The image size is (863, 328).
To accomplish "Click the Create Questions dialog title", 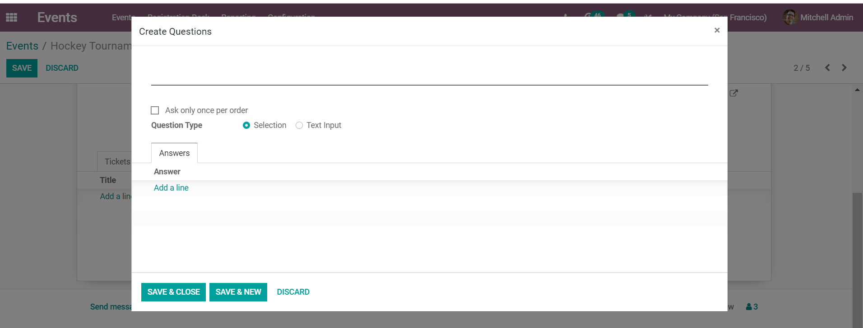I will (x=175, y=32).
